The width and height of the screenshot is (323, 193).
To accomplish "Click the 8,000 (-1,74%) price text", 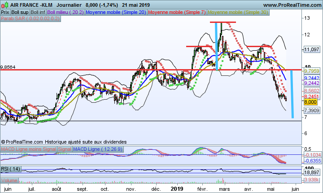I will [102, 5].
